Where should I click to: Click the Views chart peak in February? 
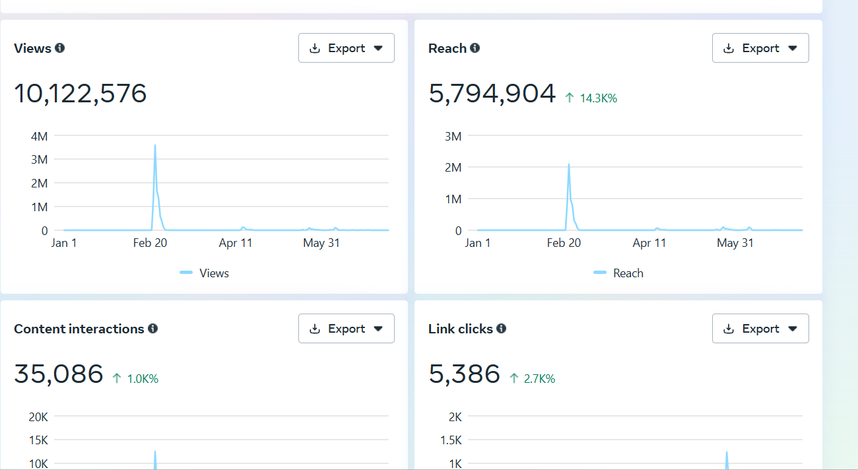point(155,146)
